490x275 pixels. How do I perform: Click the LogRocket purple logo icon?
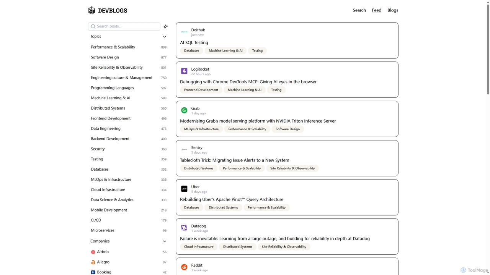click(x=184, y=71)
